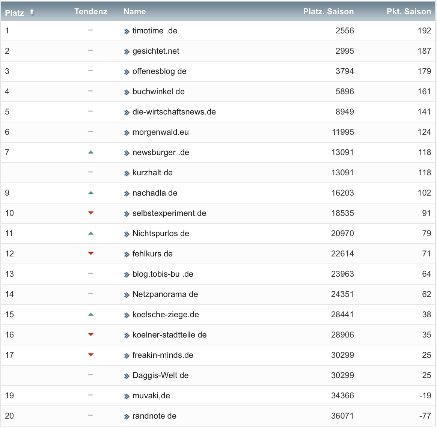Click red down trend arrow for fehlkurs de
The height and width of the screenshot is (428, 437).
(x=90, y=253)
